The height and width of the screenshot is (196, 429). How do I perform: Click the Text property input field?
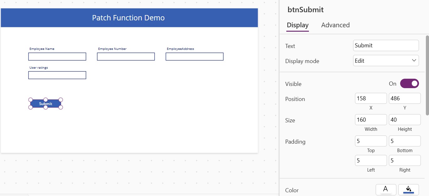pos(386,45)
